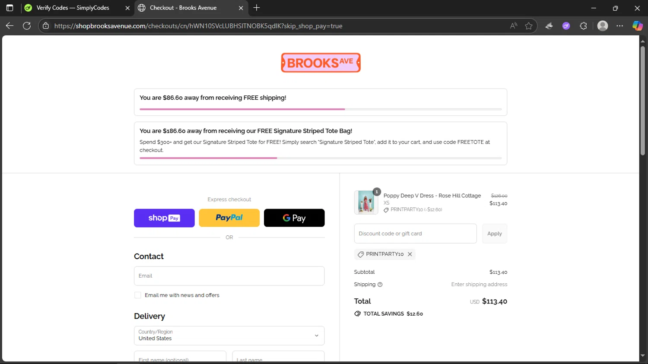The height and width of the screenshot is (364, 648).
Task: Focus the First name optional field
Action: pos(180,357)
